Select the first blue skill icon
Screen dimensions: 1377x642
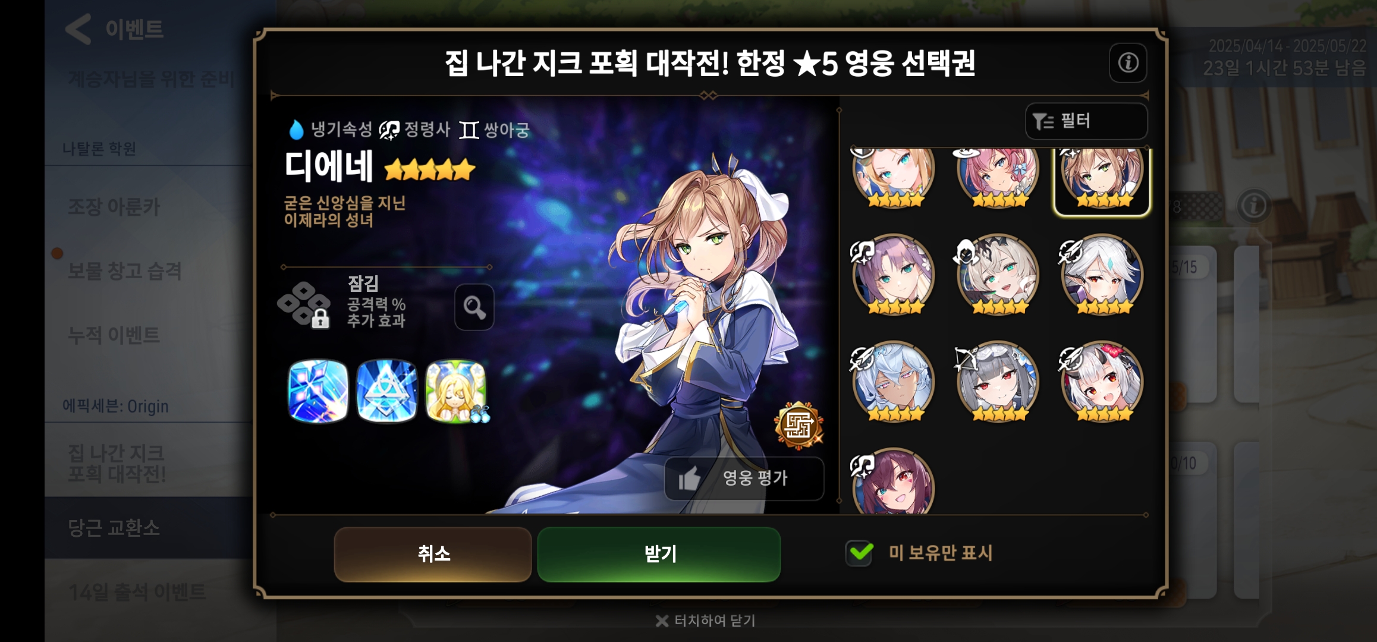(x=318, y=391)
